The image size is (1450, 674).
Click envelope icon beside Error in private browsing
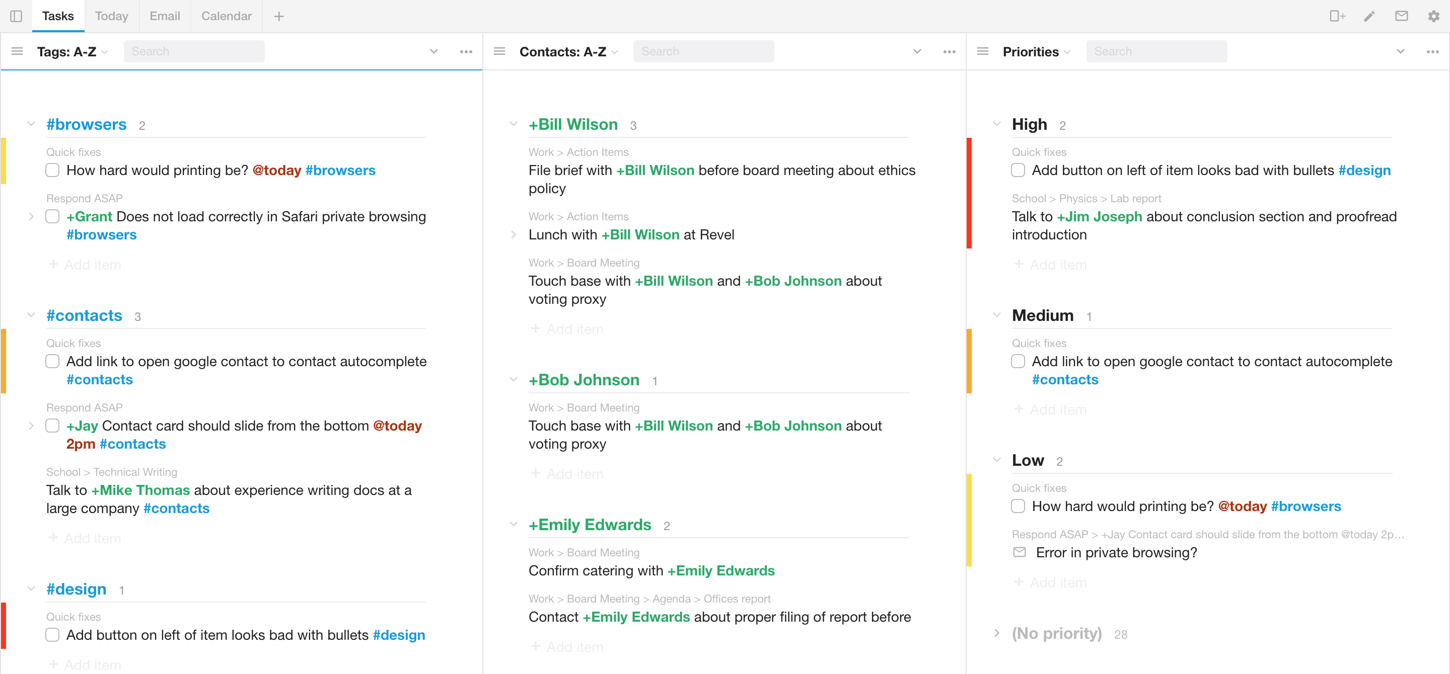(x=1020, y=553)
